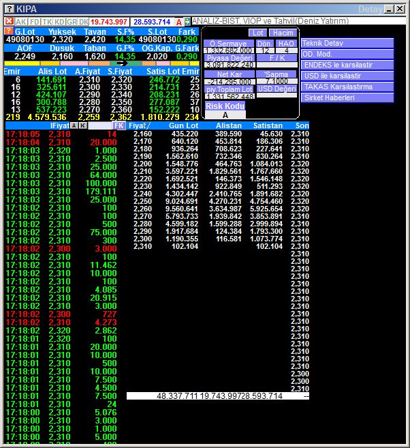The width and height of the screenshot is (410, 448).
Task: Click the small K button next to IFiyat
Action: [82, 125]
